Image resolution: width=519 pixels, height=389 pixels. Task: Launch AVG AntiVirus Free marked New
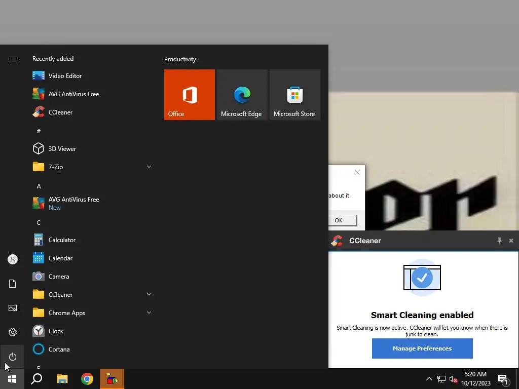[x=93, y=203]
